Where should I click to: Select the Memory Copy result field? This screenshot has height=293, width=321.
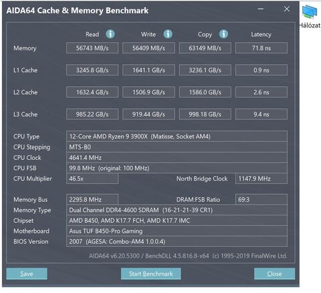[205, 48]
